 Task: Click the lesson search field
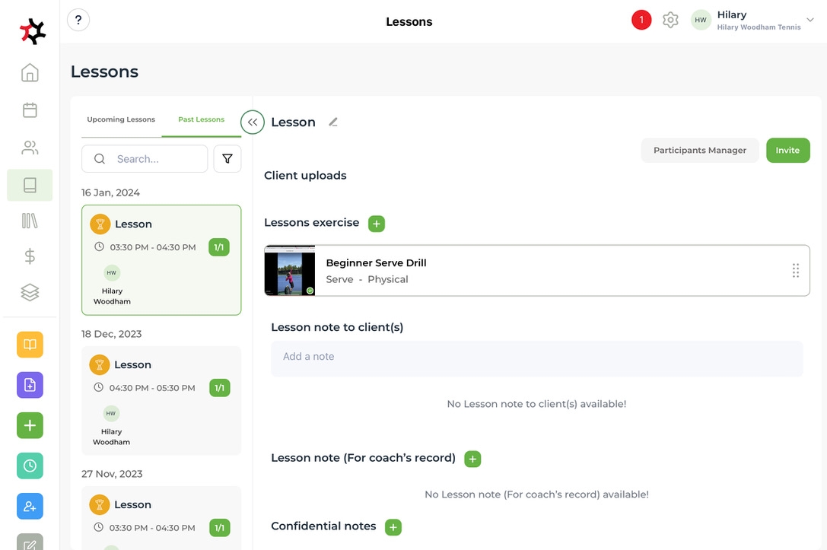[156, 159]
